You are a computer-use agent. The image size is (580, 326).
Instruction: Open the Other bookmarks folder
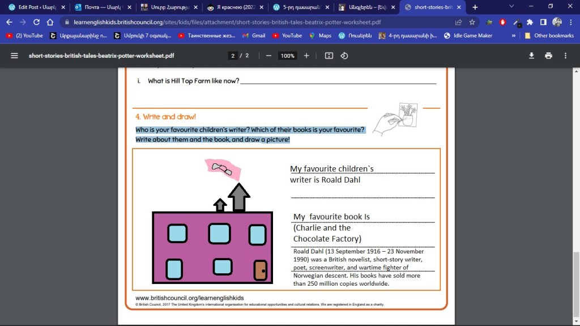[549, 36]
